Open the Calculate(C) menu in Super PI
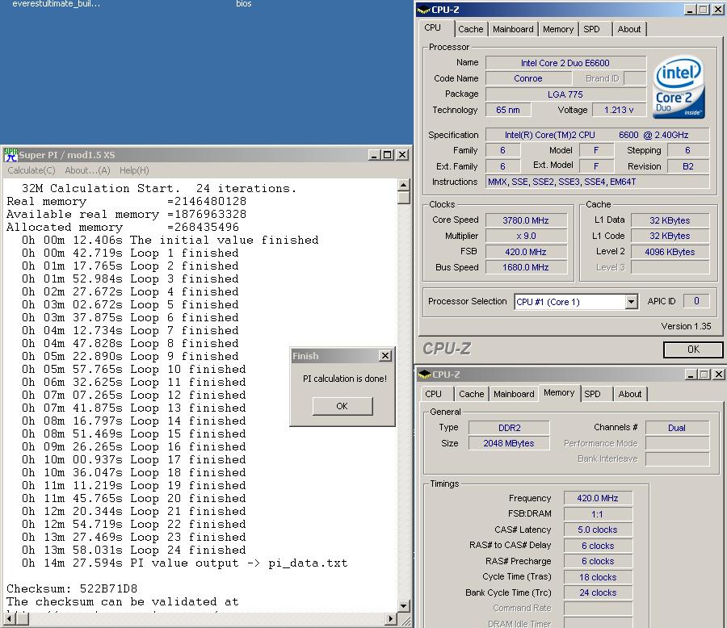Image resolution: width=727 pixels, height=628 pixels. [31, 170]
